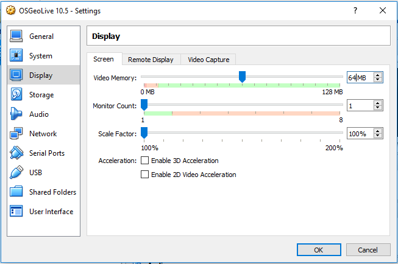398x264 pixels.
Task: Select the Serial Ports category label
Action: point(47,153)
